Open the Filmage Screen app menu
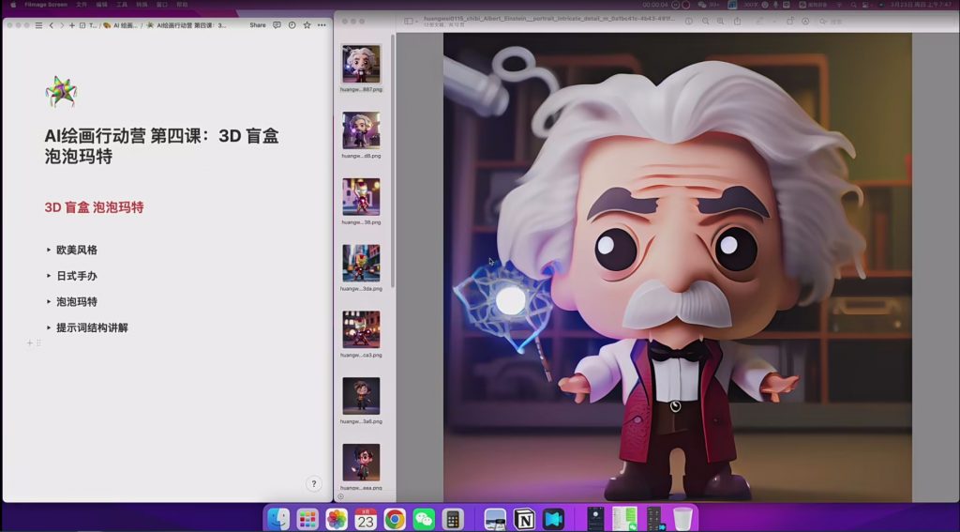Image resolution: width=960 pixels, height=532 pixels. [x=46, y=5]
